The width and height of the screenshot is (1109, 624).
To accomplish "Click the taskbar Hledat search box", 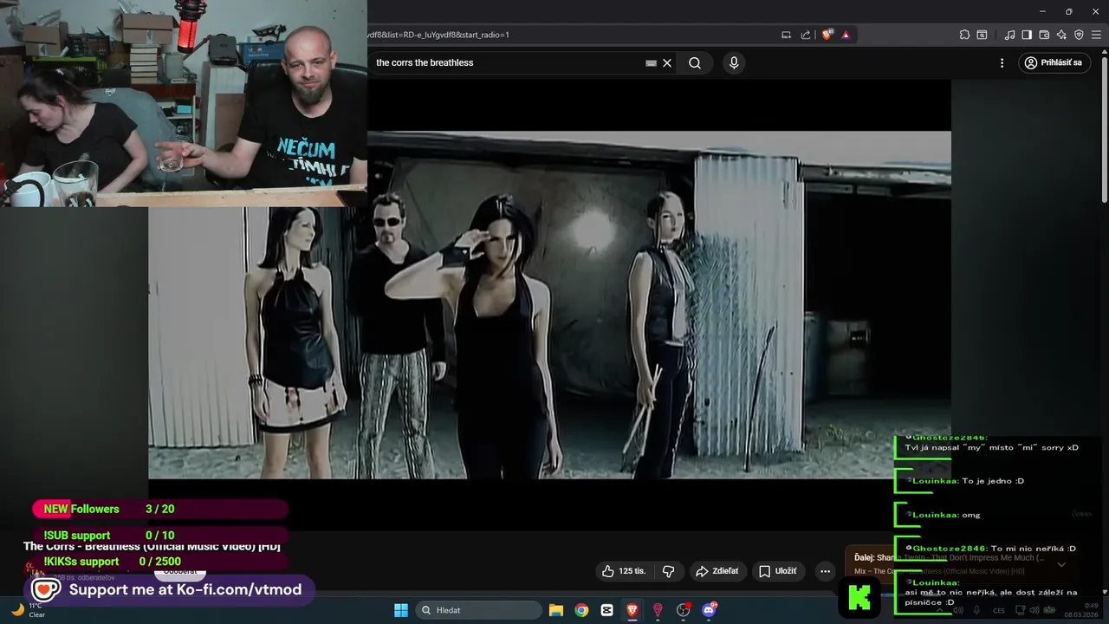I will (x=478, y=610).
